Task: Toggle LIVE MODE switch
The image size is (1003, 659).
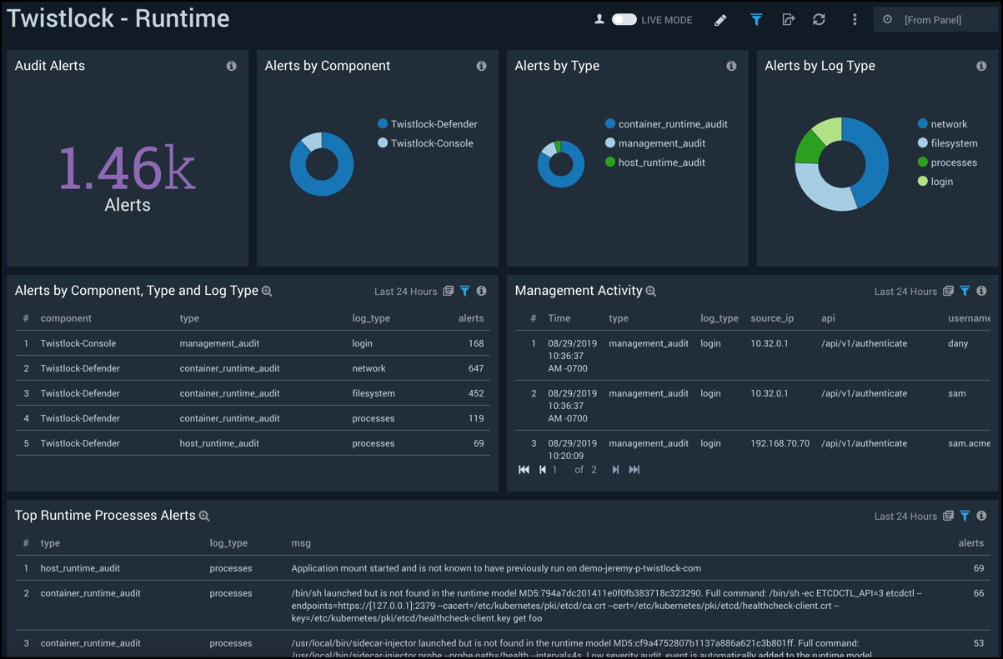Action: point(624,19)
